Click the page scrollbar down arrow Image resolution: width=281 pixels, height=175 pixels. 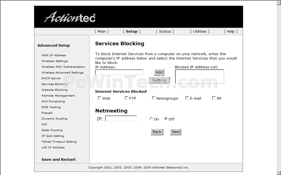[x=279, y=173]
